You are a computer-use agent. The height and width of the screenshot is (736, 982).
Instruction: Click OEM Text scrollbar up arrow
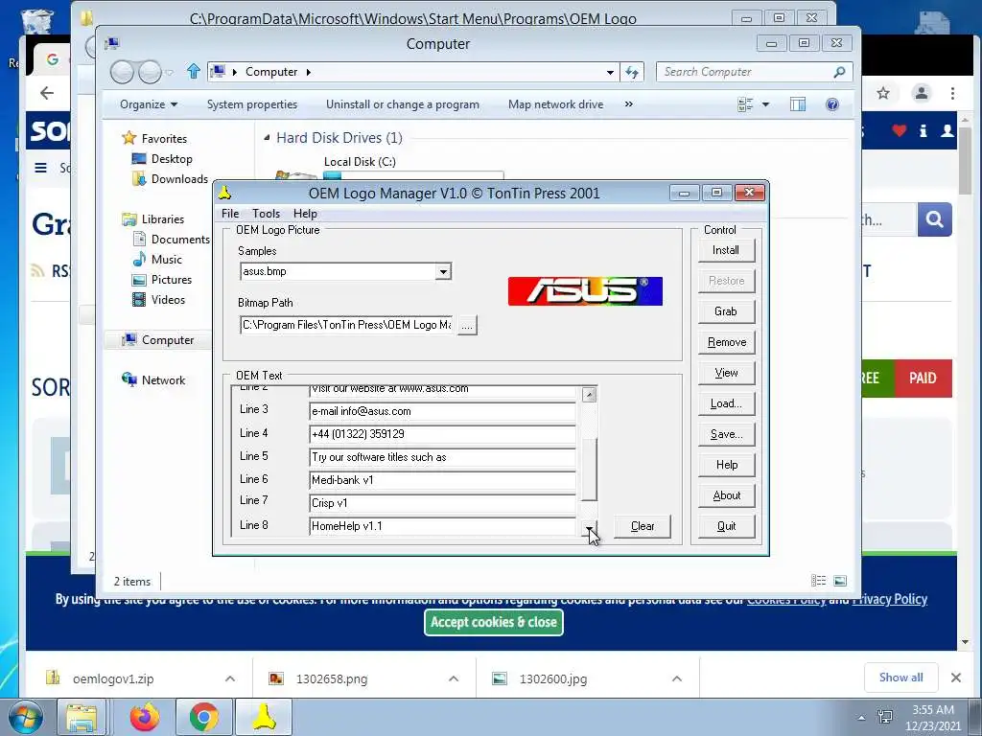589,394
